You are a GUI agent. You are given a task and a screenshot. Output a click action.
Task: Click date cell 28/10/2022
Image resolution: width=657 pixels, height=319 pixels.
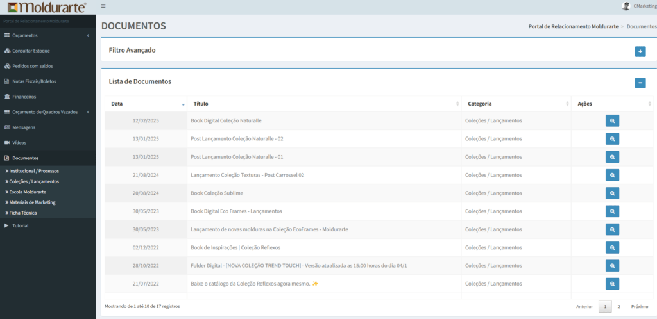pos(146,265)
